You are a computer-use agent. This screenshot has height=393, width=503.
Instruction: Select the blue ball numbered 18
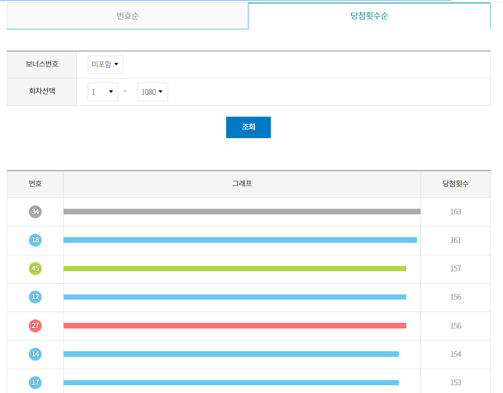pyautogui.click(x=35, y=240)
